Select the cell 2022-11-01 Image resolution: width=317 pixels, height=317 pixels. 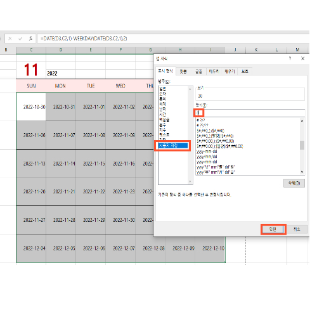pyautogui.click(x=91, y=107)
